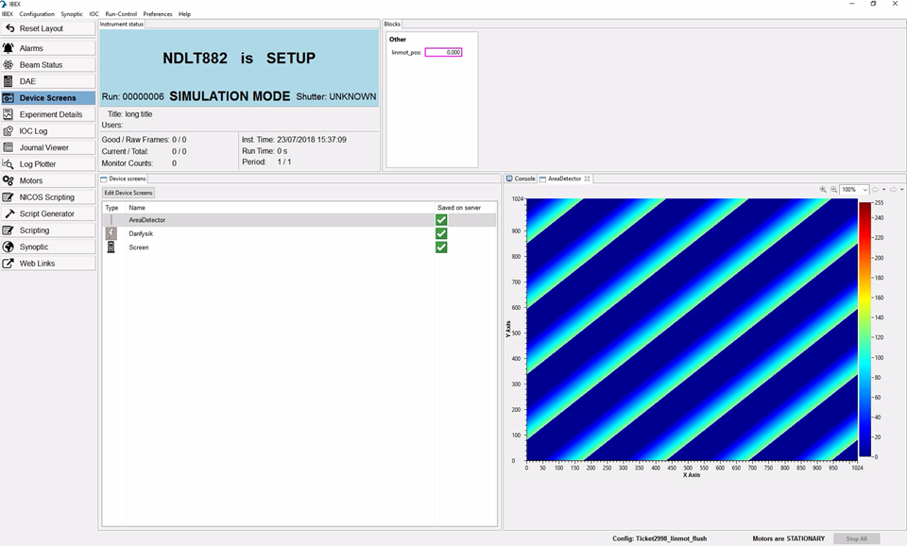Open the Help menu
Screen dimensions: 907x546
[x=184, y=14]
